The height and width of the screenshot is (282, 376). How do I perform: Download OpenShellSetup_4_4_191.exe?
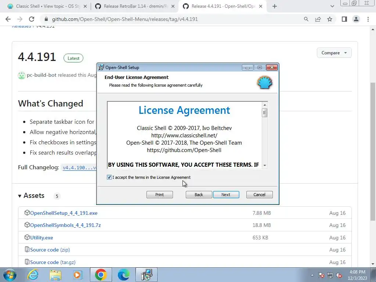click(x=64, y=213)
